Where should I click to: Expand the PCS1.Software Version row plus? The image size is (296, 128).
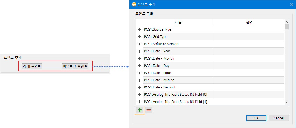pyautogui.click(x=139, y=44)
